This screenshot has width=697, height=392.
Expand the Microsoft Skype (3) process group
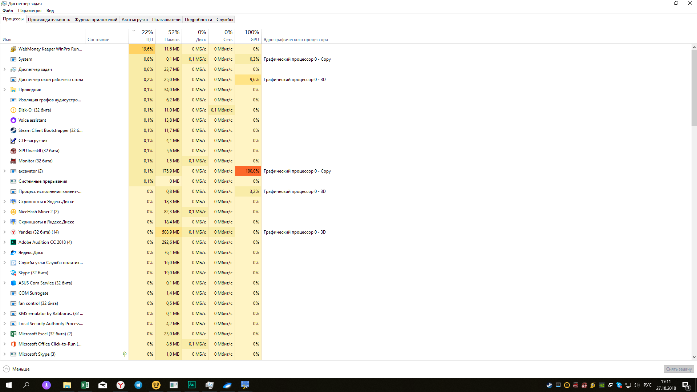(x=4, y=354)
